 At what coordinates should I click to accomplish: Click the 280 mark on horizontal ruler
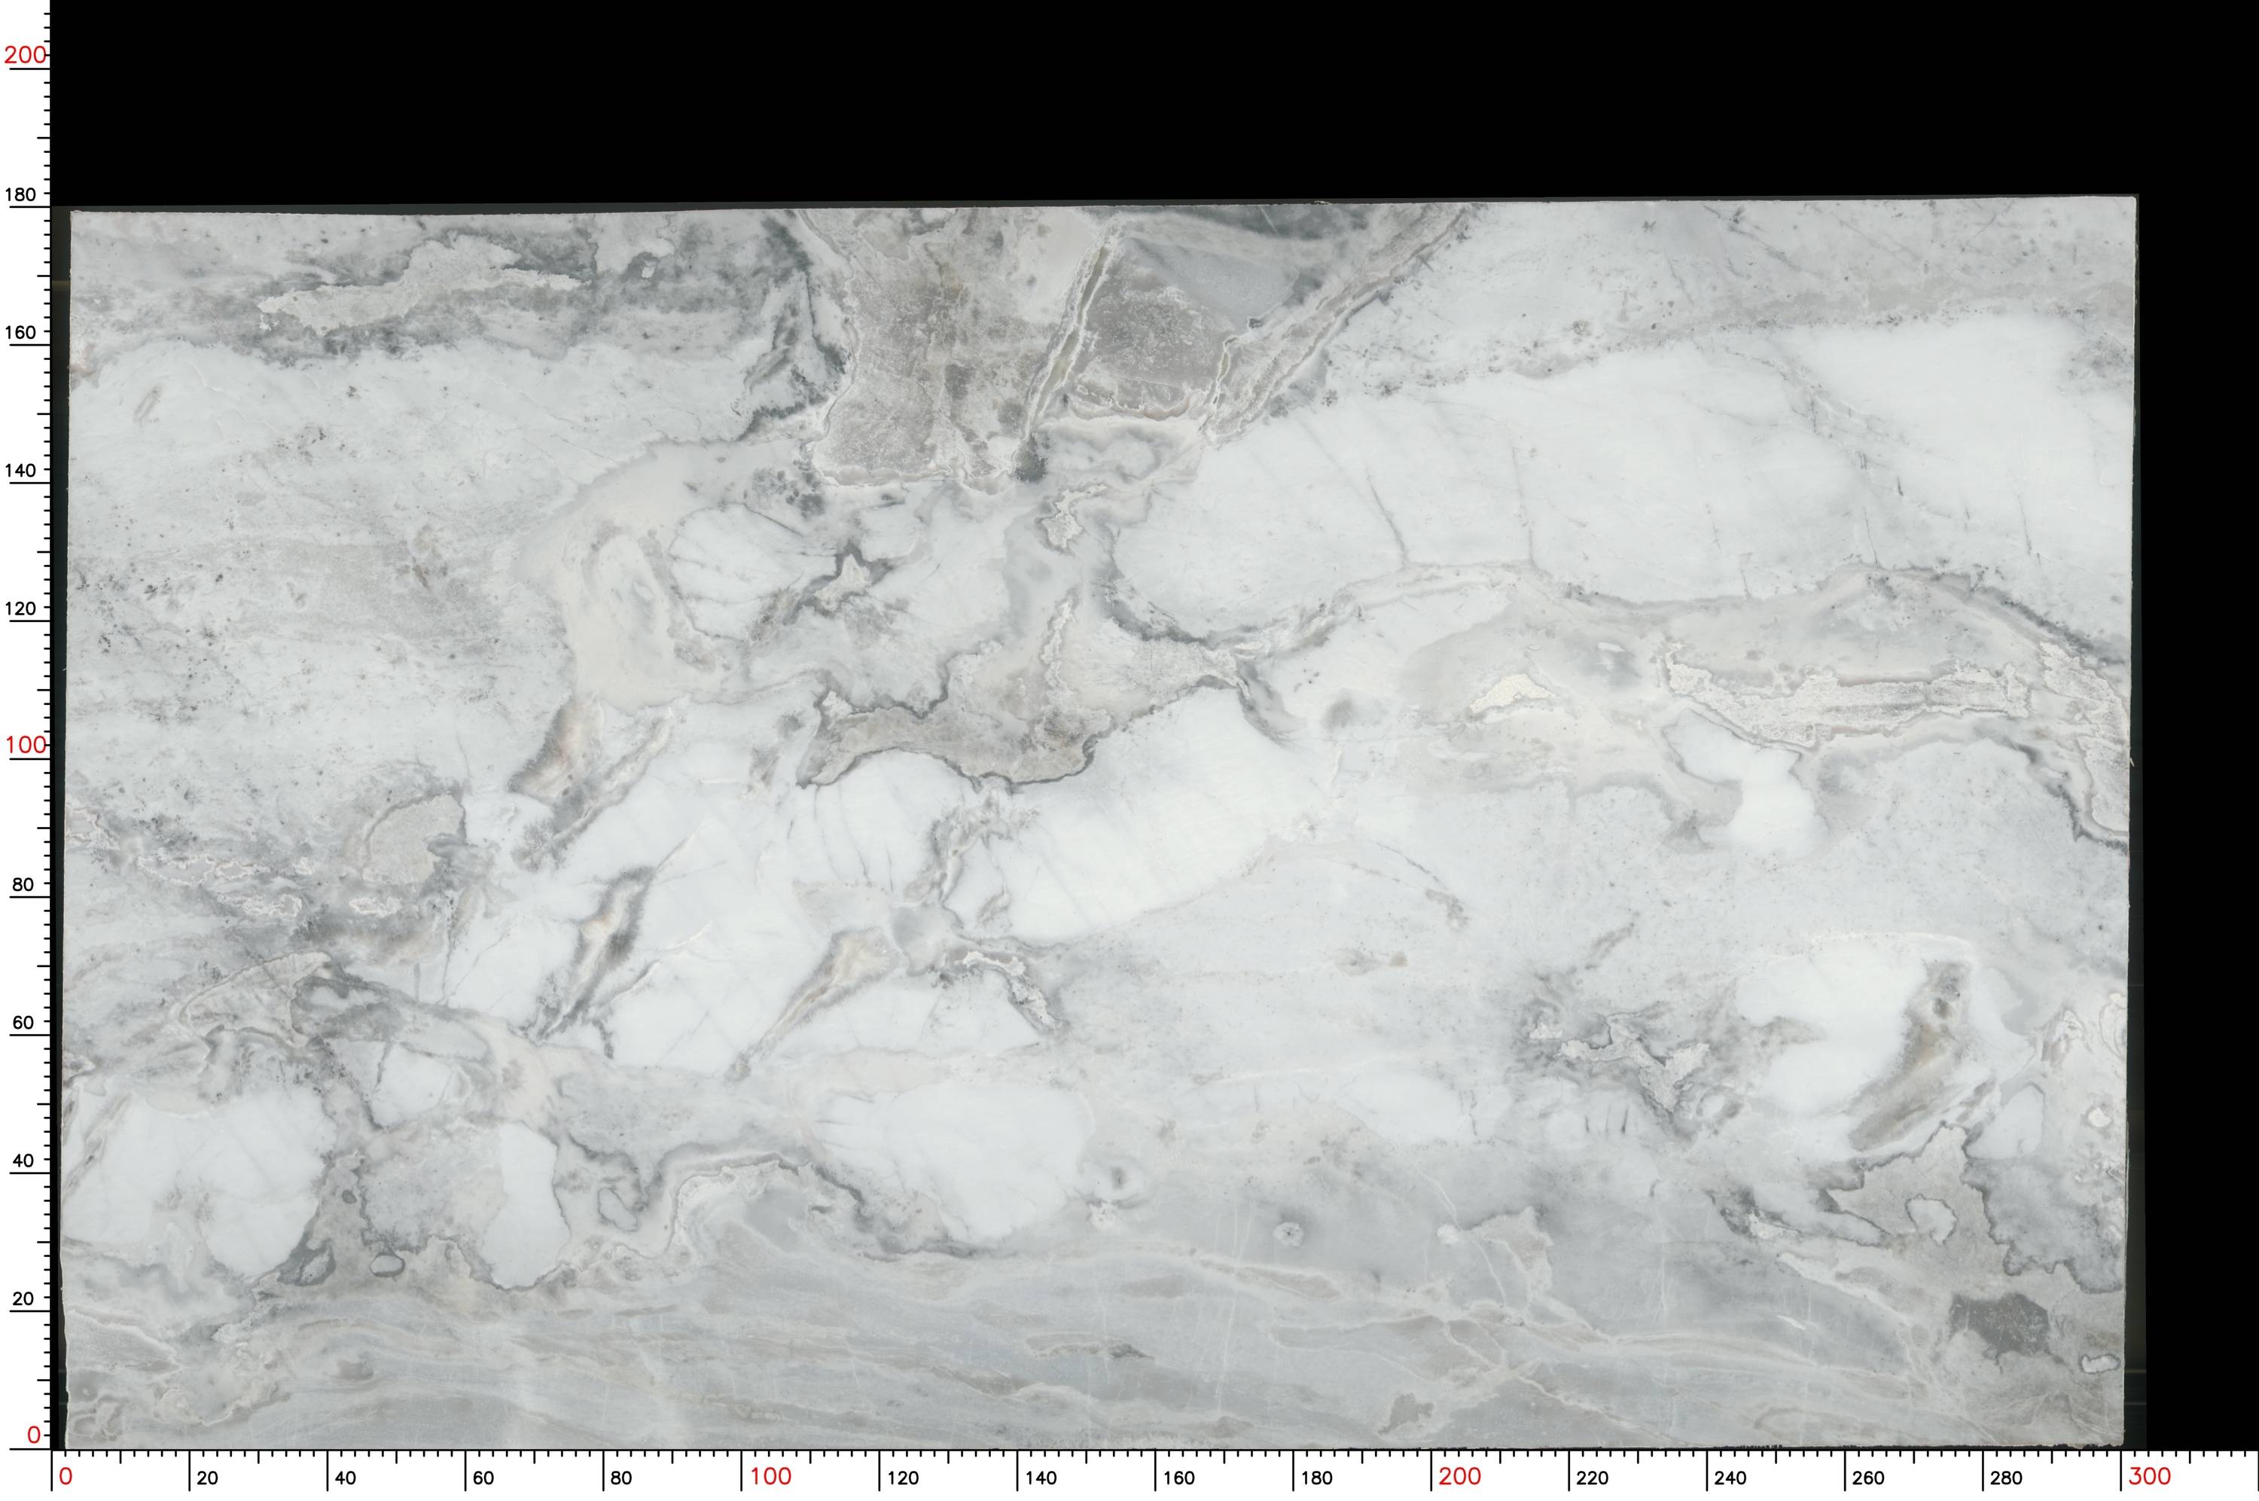click(x=2007, y=1478)
